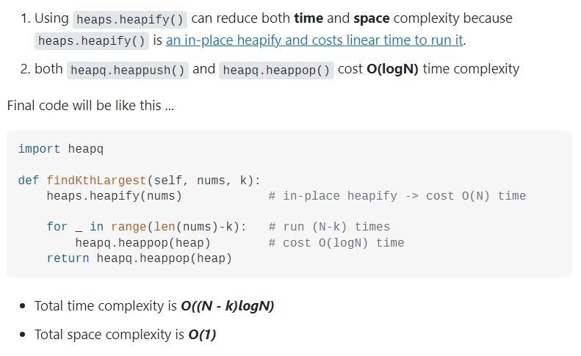Click the "run (N-k) times" comment

coord(336,227)
